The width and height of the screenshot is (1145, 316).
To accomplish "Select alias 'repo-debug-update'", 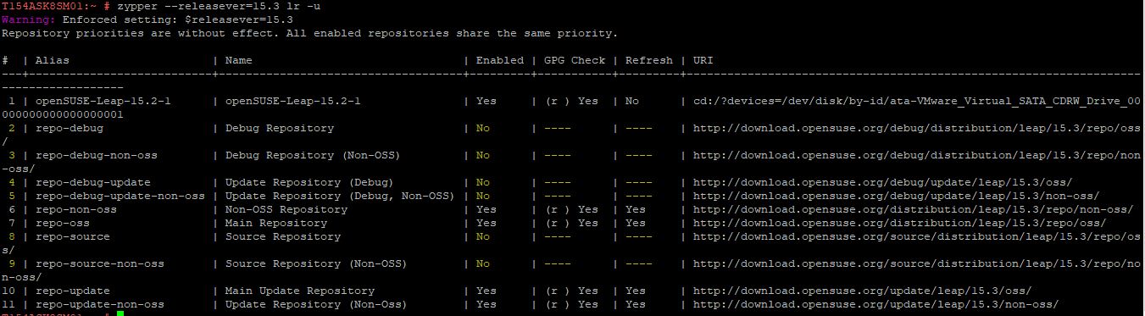I will 92,182.
